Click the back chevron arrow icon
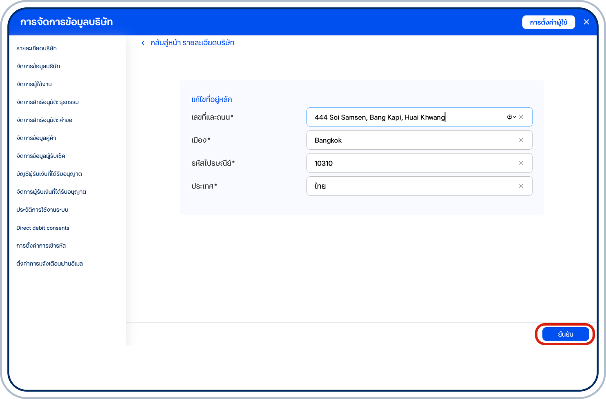Viewport: 606px width, 399px height. tap(143, 43)
